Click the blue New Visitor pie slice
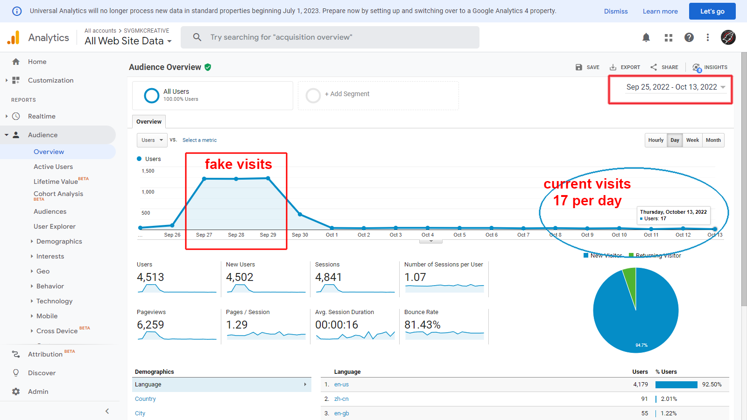747x420 pixels. pyautogui.click(x=644, y=317)
